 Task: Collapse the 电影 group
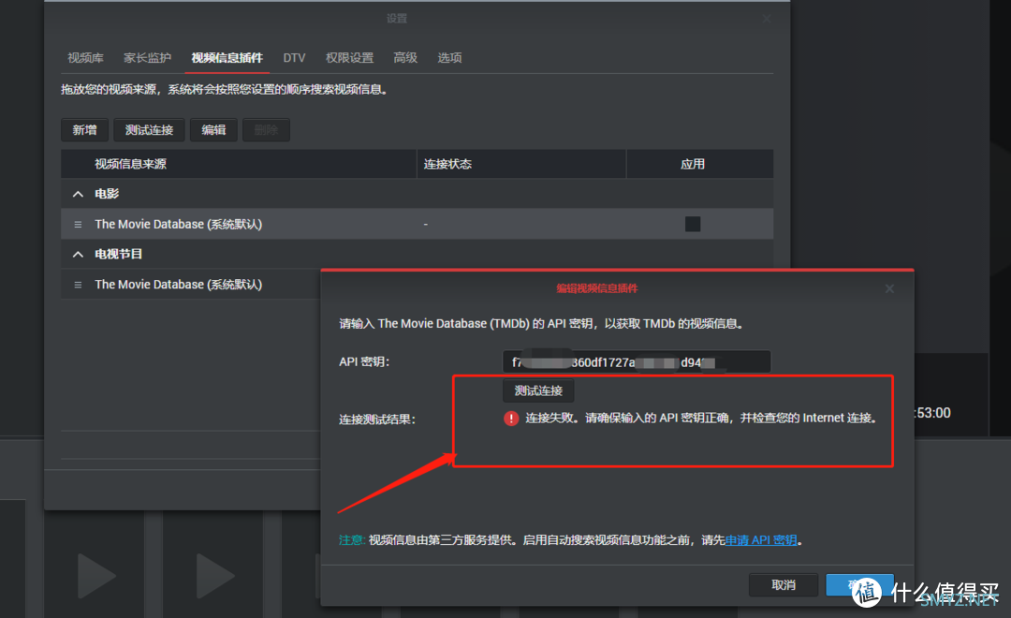78,194
